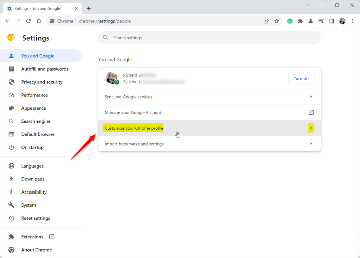Select the Settings - You and Google tab
Image resolution: width=360 pixels, height=258 pixels.
(x=43, y=8)
